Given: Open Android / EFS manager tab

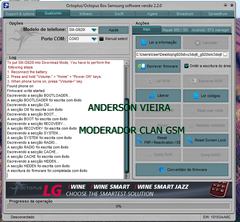Looking at the screenshot, I should click(210, 30).
